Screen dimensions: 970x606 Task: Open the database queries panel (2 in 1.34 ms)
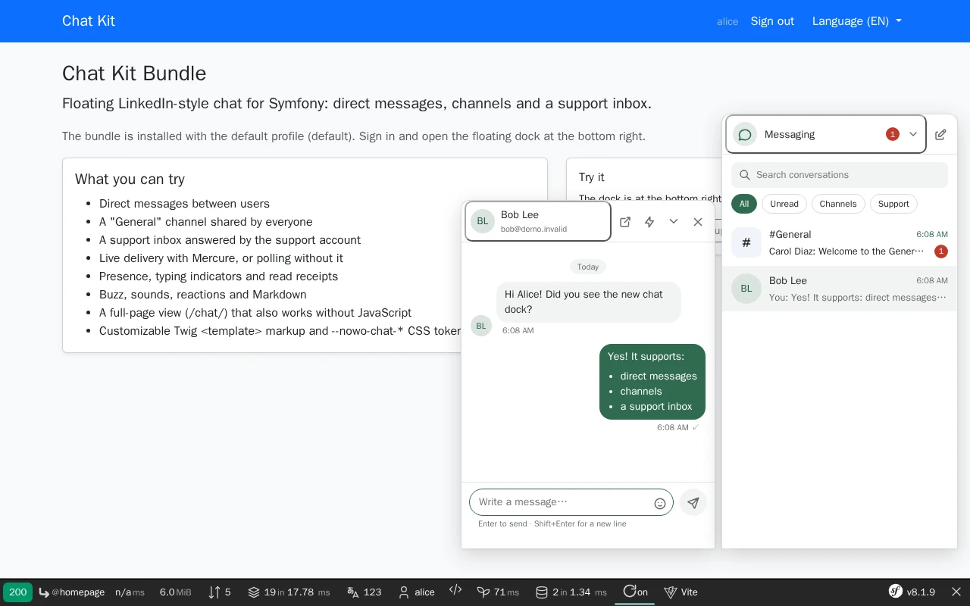[x=571, y=592]
